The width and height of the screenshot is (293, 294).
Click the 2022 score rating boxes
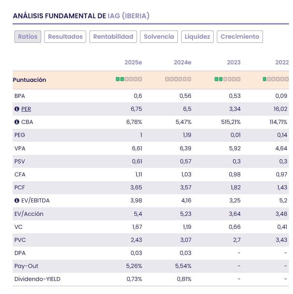pyautogui.click(x=276, y=79)
